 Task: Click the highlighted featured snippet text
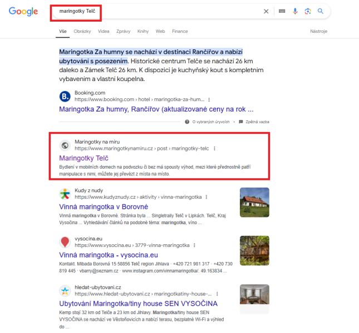click(151, 57)
